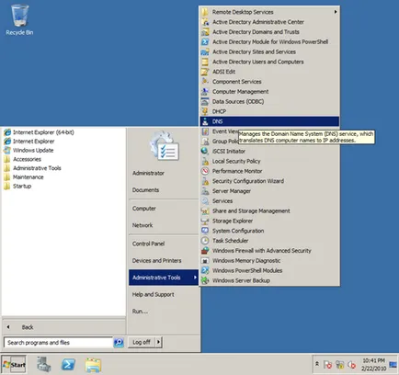The height and width of the screenshot is (375, 399).
Task: Click the Windows Firewall with Advanced Security icon
Action: coord(205,251)
